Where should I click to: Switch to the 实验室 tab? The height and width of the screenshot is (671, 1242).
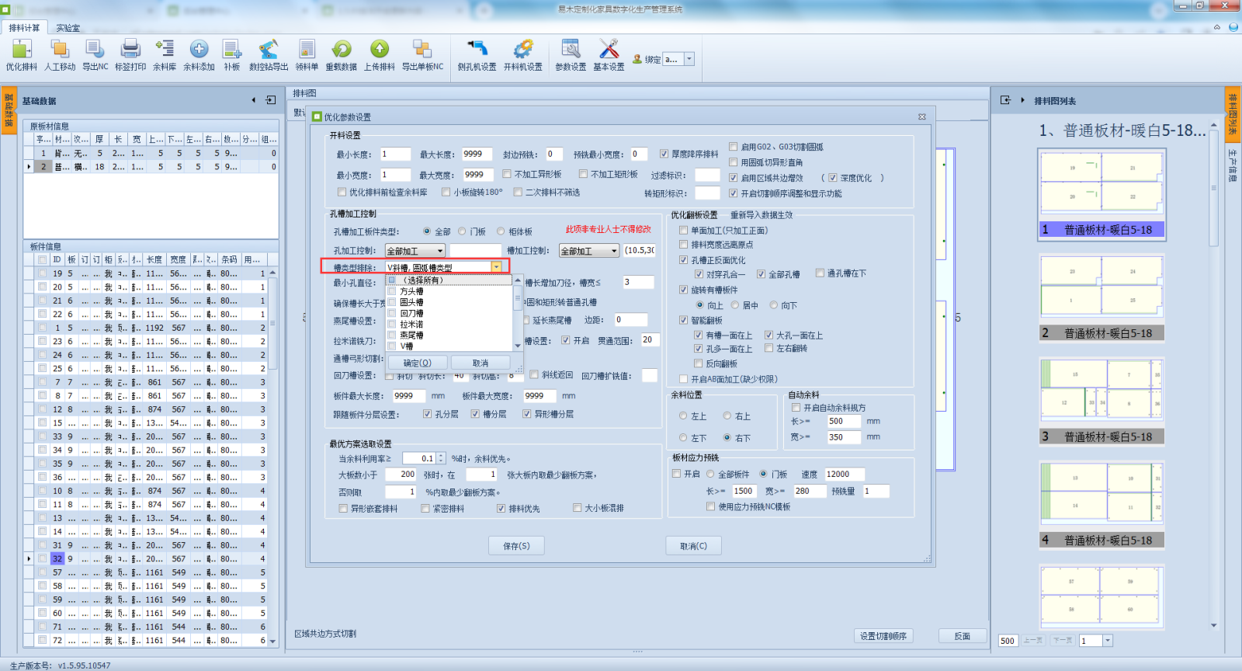pyautogui.click(x=68, y=28)
